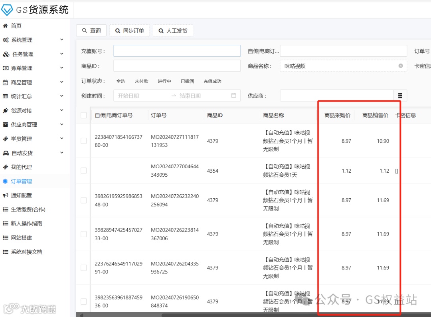Expand the 自动发货 menu chevron
This screenshot has width=431, height=317.
(x=62, y=153)
